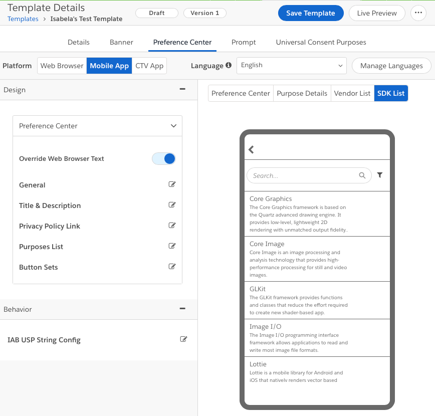Show the Preference Center preview view
435x416 pixels.
pyautogui.click(x=241, y=93)
